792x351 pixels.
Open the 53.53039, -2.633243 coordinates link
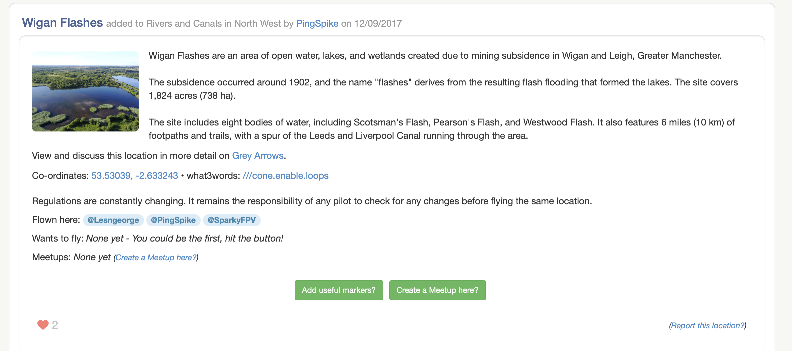click(135, 175)
